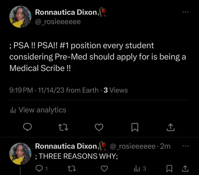The image size is (199, 175).
Task: Open the reply tweet's three-dot menu
Action: 185,146
